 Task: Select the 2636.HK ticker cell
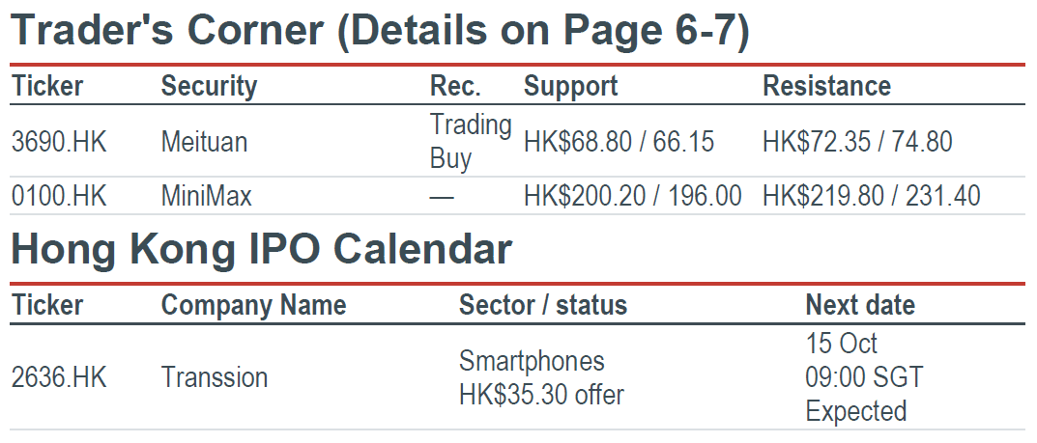point(59,377)
